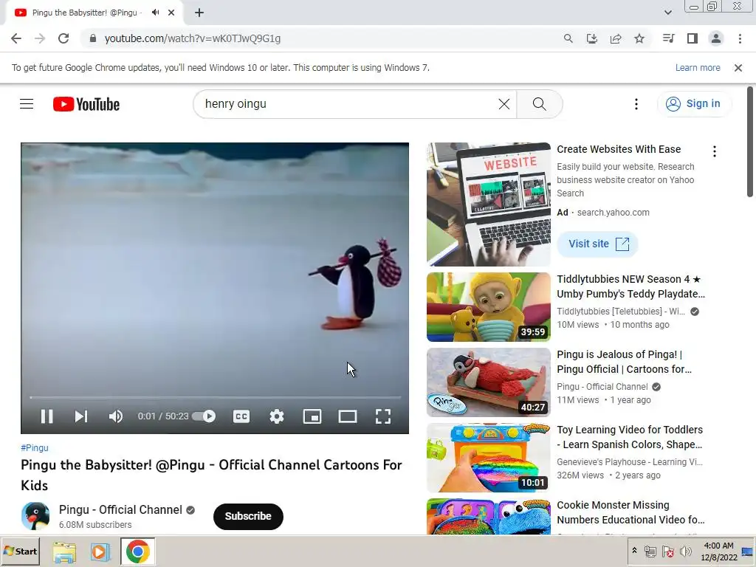Viewport: 756px width, 567px height.
Task: Click Learn more about Chrome updates
Action: coord(698,68)
